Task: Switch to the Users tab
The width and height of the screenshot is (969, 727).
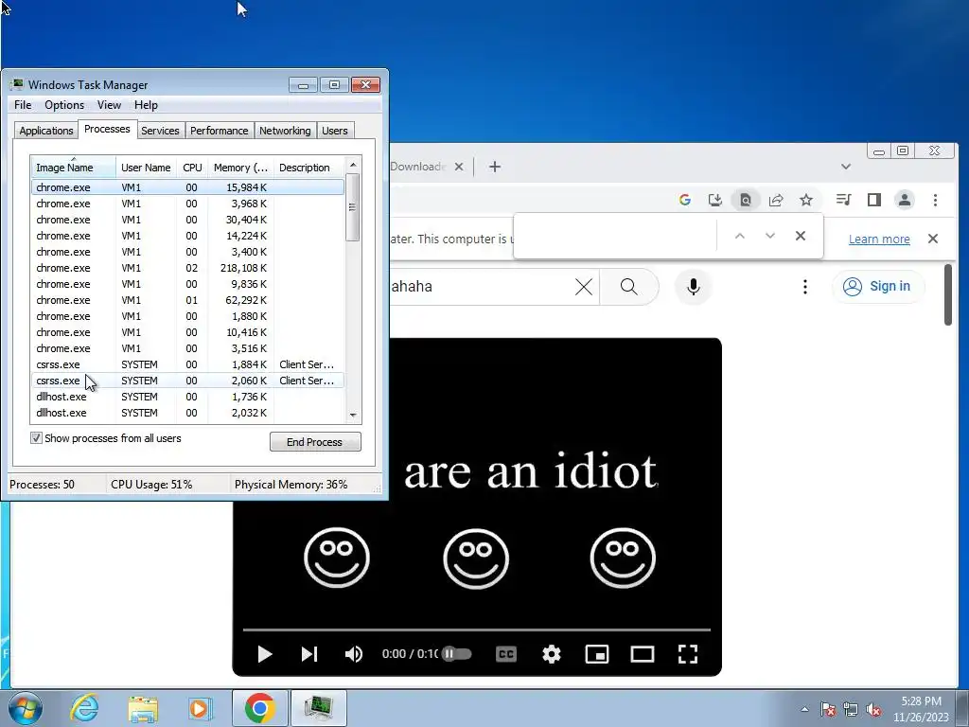Action: tap(334, 131)
